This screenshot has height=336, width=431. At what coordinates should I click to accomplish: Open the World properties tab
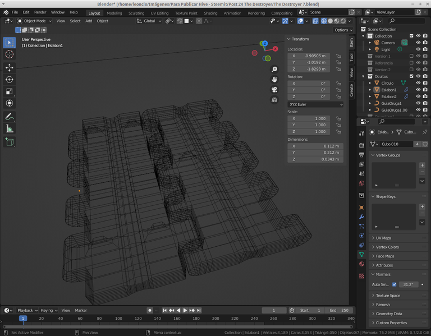pyautogui.click(x=361, y=183)
